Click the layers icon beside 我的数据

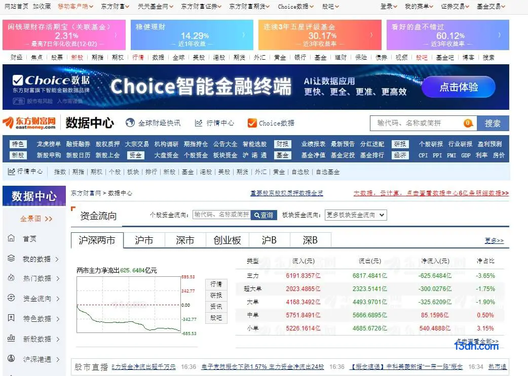[x=11, y=258]
